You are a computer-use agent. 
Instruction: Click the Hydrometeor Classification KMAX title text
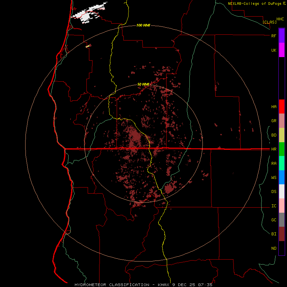click(143, 285)
